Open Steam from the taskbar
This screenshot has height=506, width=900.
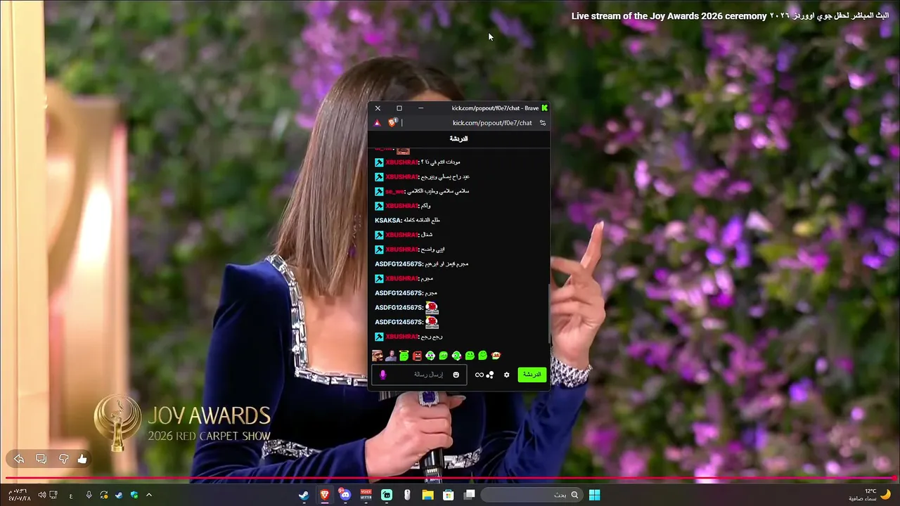click(x=304, y=495)
